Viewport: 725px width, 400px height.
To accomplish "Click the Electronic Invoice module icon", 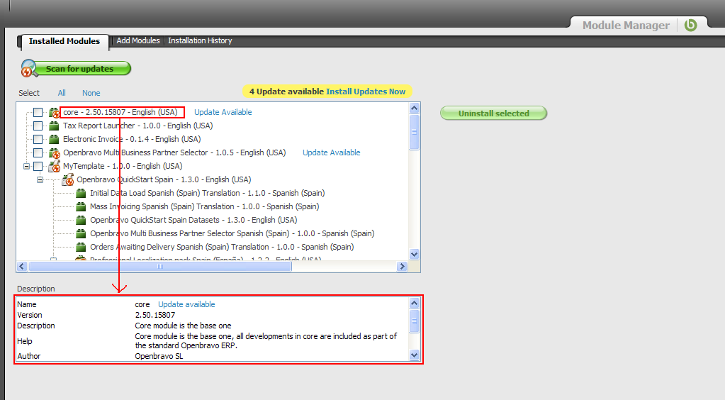I will [54, 139].
